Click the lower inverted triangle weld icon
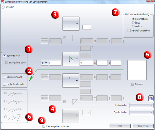Viewport: 155px width, 130px height. pos(75,102)
